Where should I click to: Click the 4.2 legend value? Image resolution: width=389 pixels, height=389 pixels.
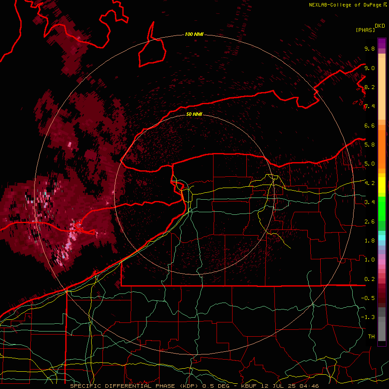click(x=370, y=183)
